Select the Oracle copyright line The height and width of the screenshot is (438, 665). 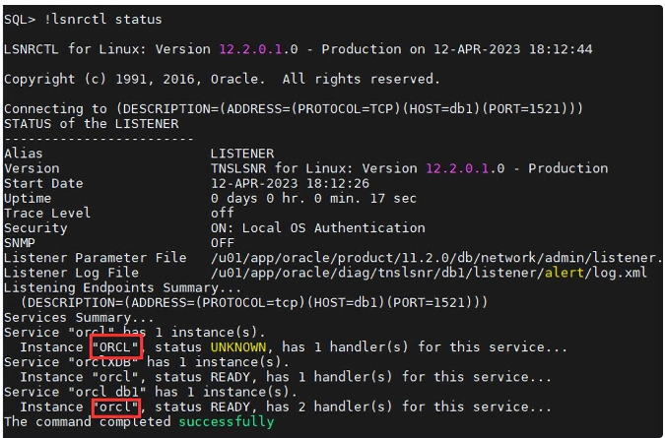[222, 79]
